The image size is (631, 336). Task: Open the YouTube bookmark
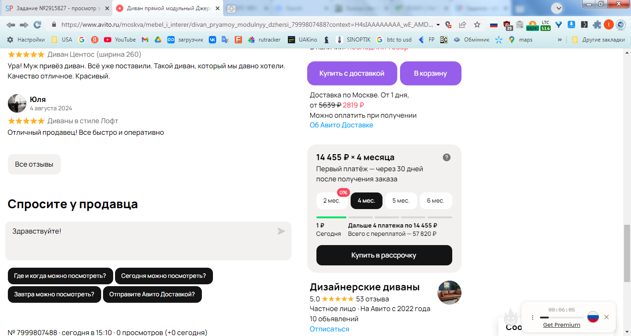[120, 40]
